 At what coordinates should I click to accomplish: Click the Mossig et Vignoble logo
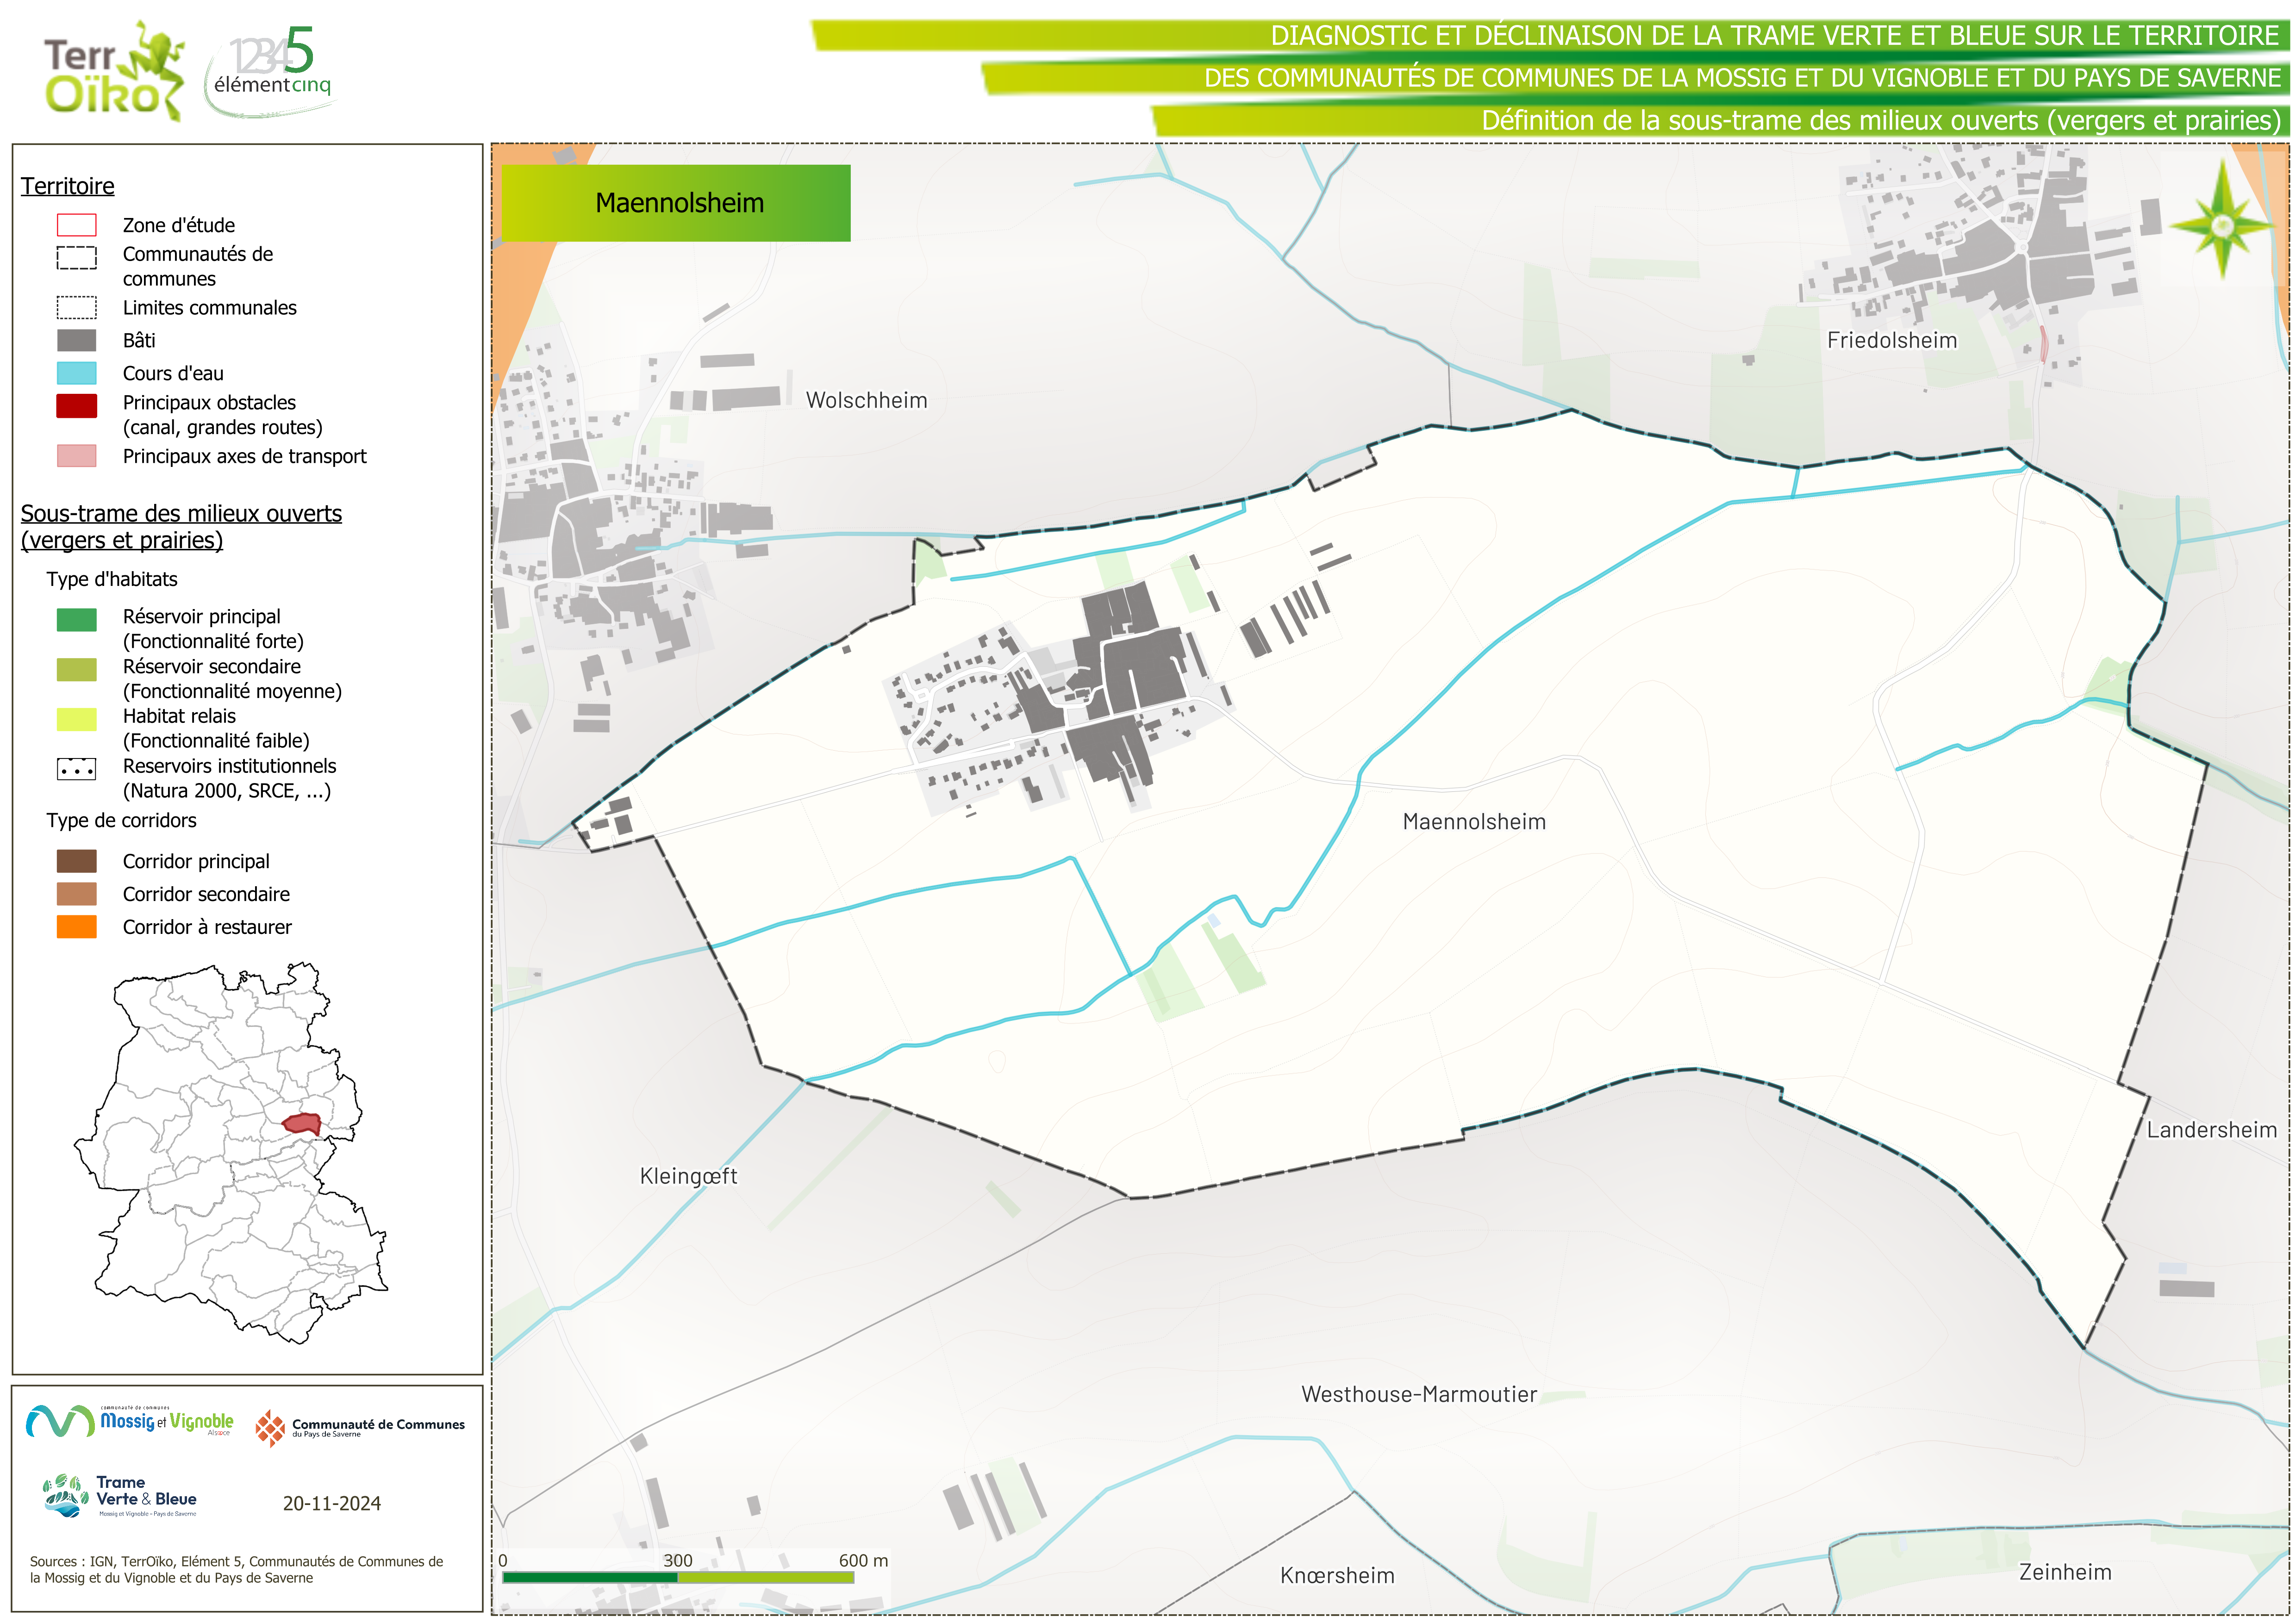pos(130,1421)
